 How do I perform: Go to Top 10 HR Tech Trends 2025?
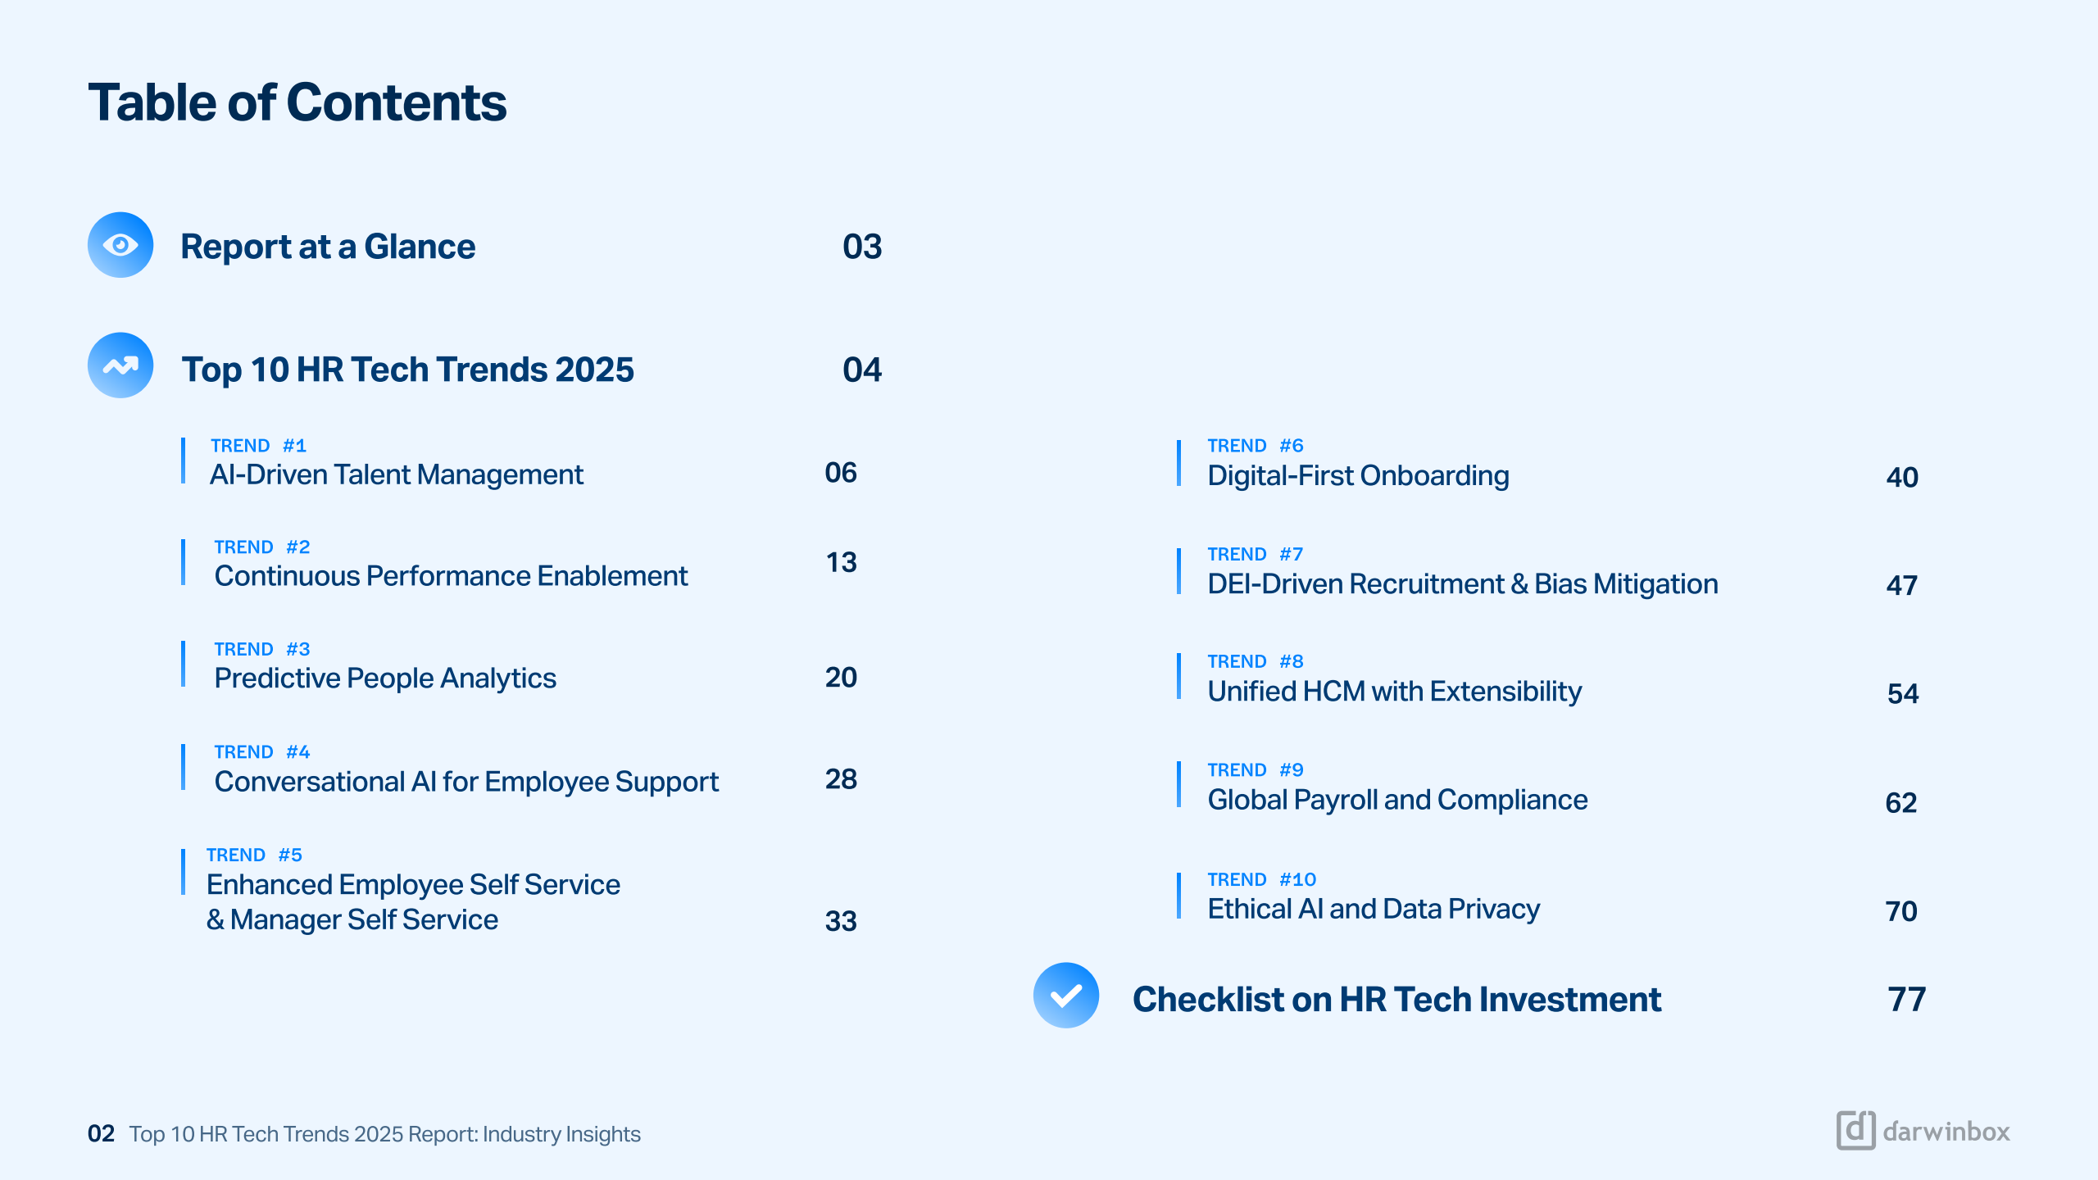click(x=407, y=370)
